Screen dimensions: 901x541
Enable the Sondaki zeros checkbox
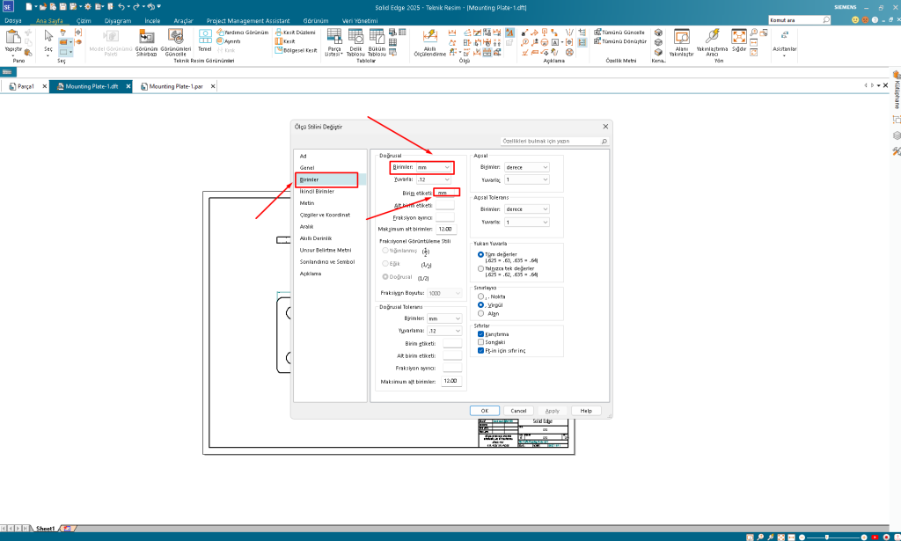point(480,342)
